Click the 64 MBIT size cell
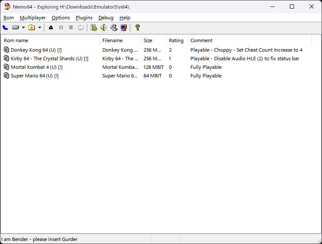Image resolution: width=322 pixels, height=244 pixels. coord(153,76)
